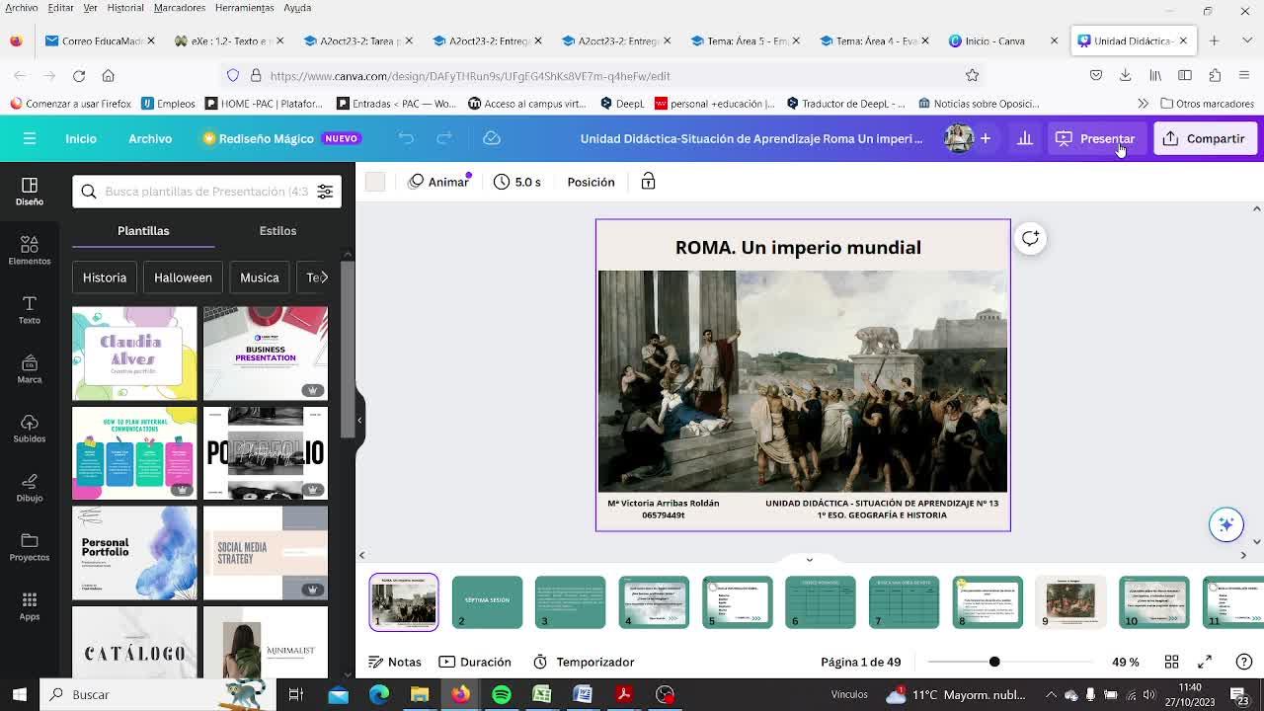The width and height of the screenshot is (1264, 711).
Task: Collapse the templates side panel
Action: (359, 420)
